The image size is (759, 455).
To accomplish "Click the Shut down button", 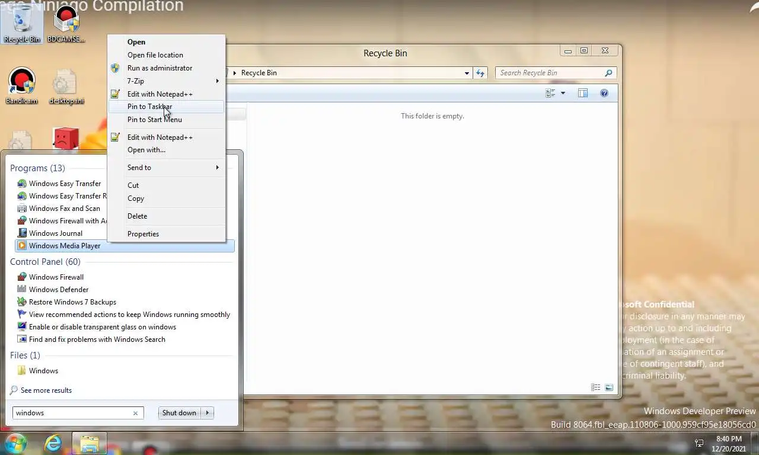I will (x=179, y=413).
